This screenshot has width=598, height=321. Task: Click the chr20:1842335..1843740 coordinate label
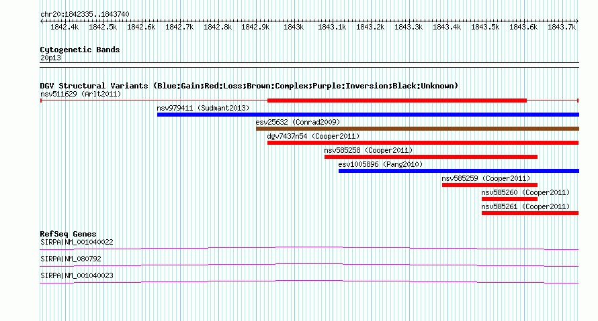pos(85,14)
